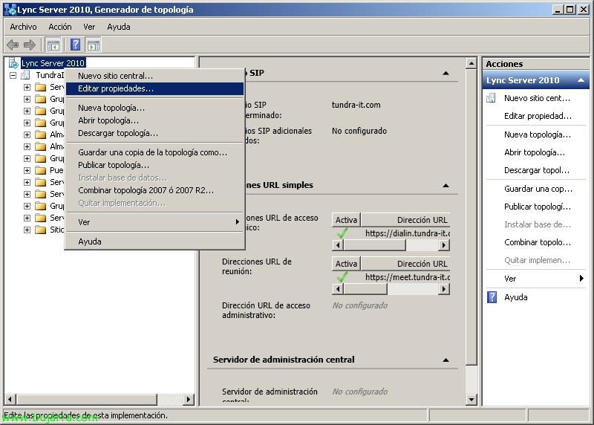Click the Lync Server 2010 root node icon
The image size is (594, 425).
(x=13, y=63)
